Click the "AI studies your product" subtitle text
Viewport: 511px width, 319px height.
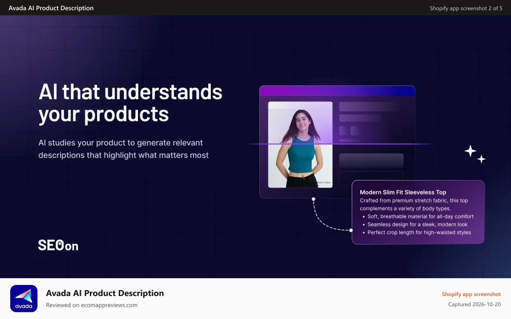(123, 149)
